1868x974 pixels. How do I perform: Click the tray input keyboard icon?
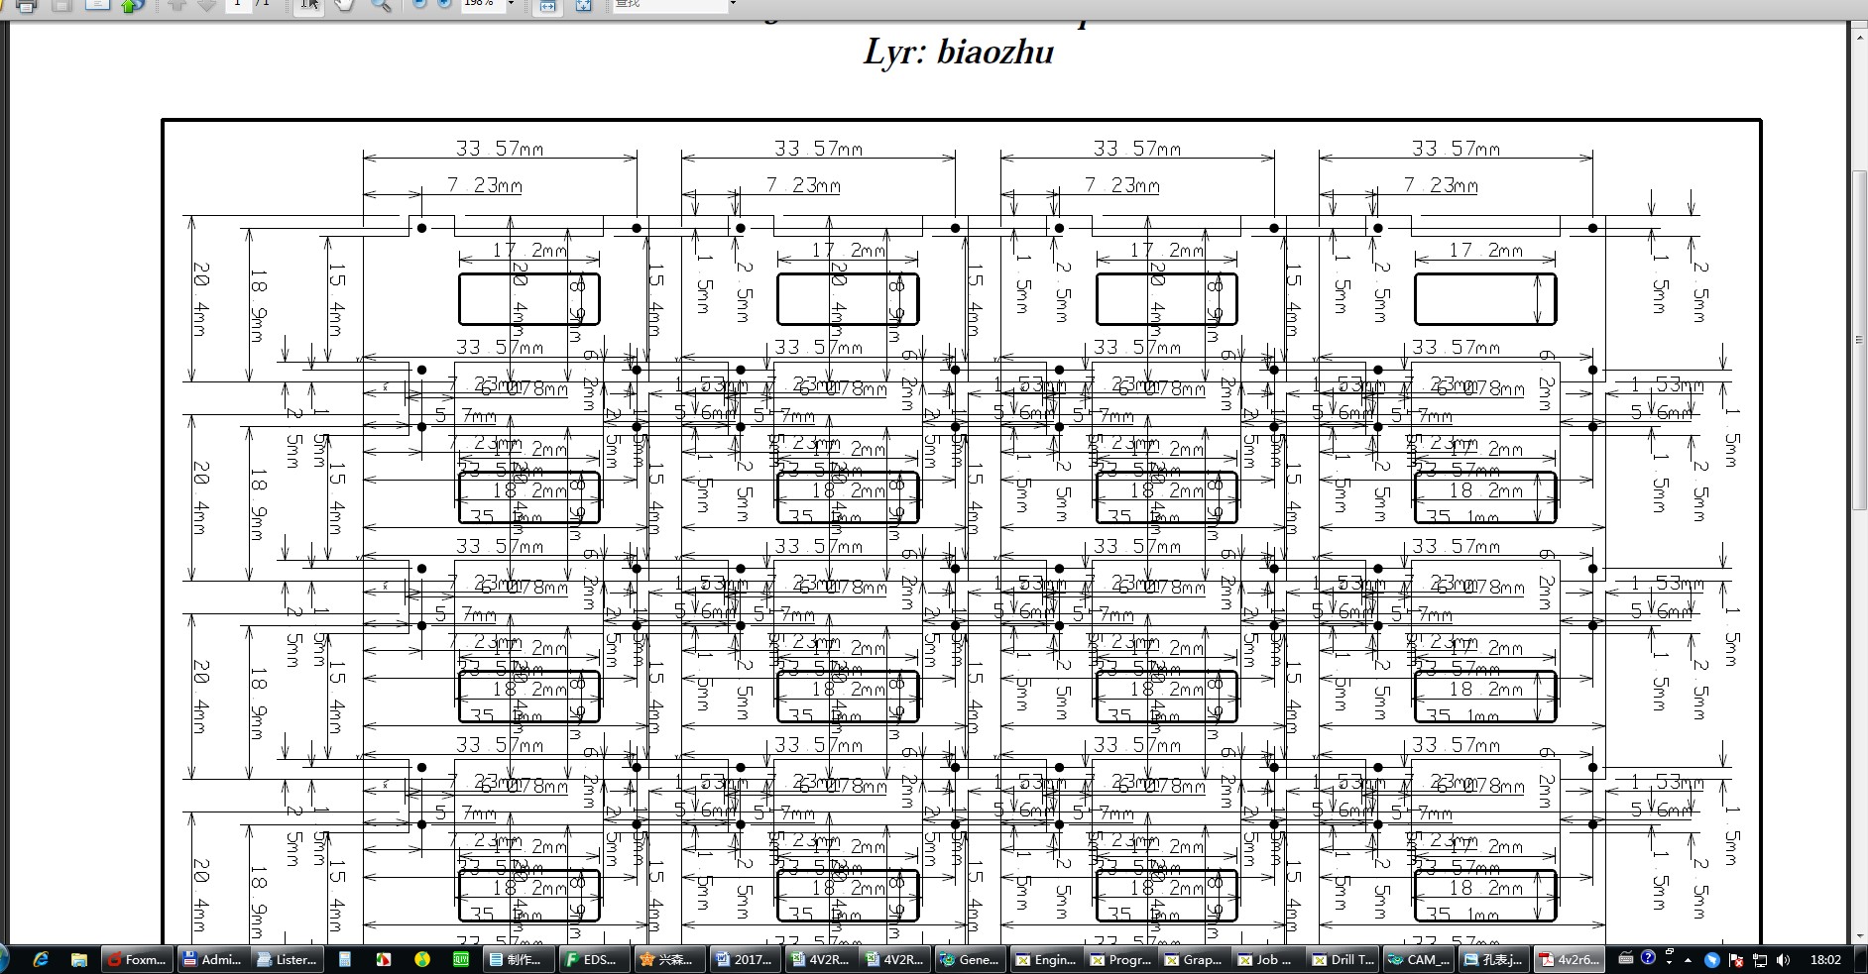pos(1625,958)
